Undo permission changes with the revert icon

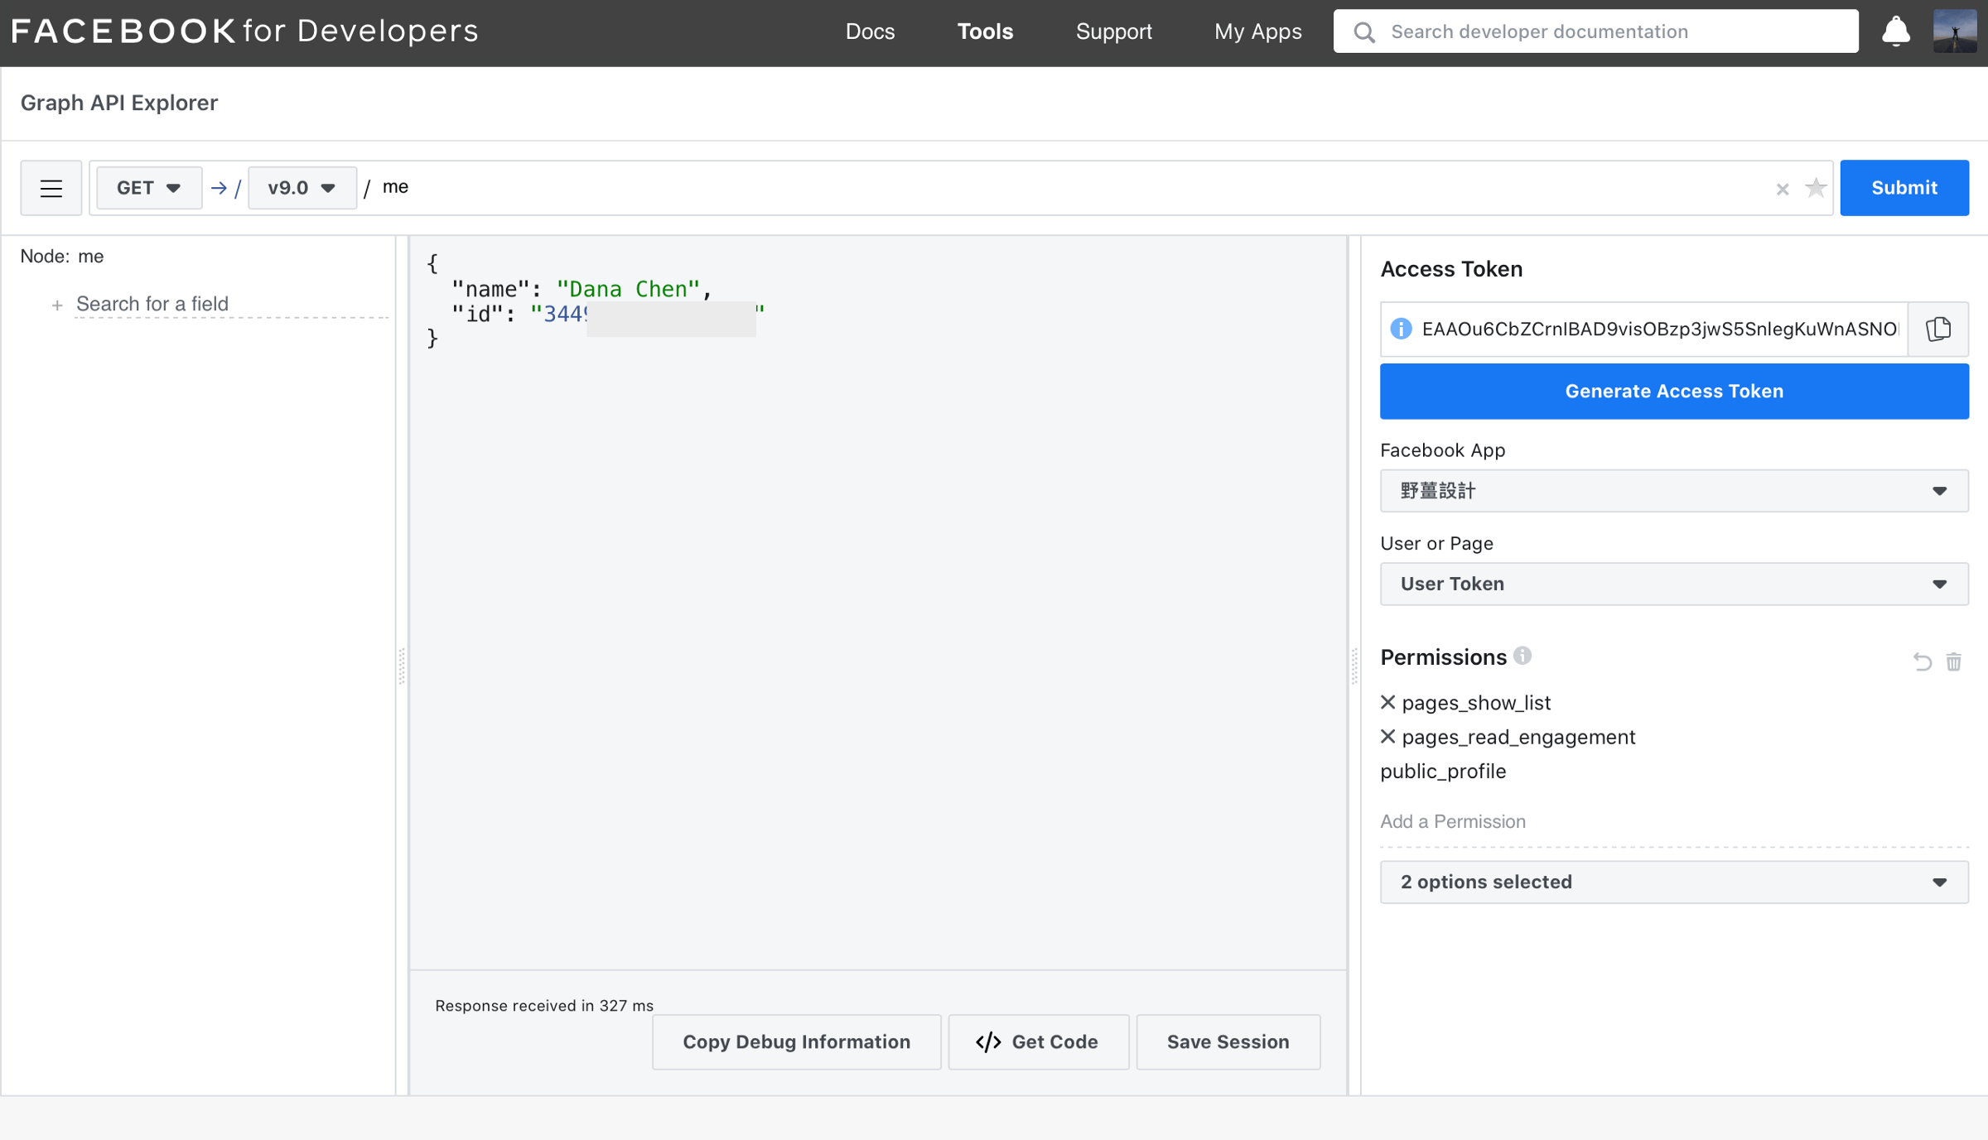tap(1922, 661)
